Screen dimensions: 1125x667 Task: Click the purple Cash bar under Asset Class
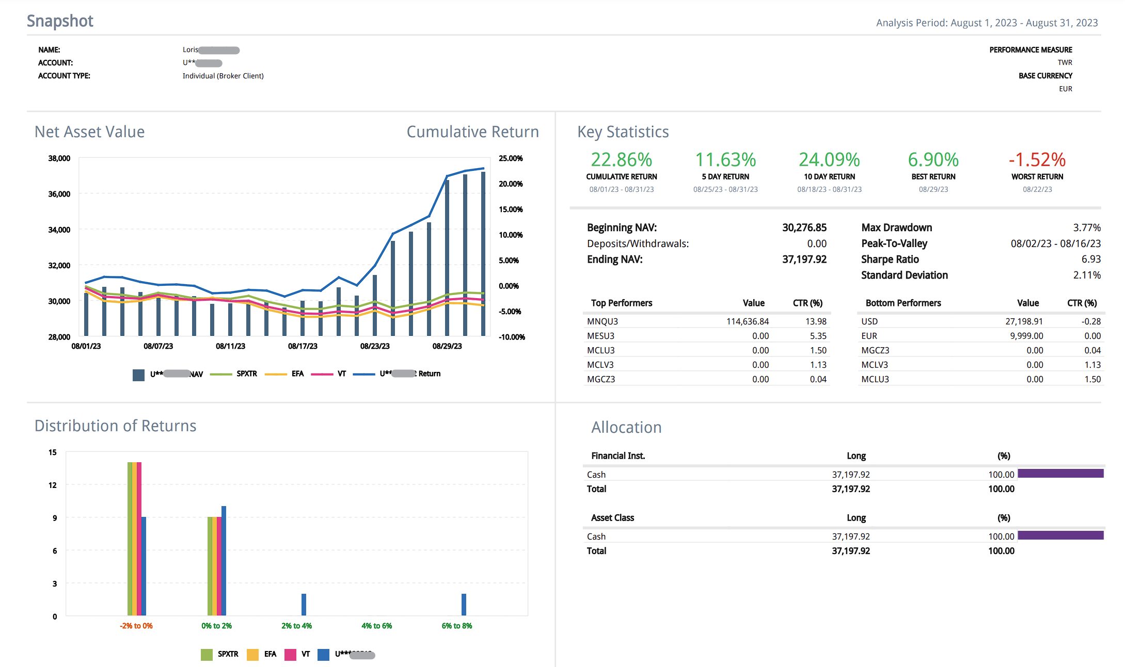(1060, 535)
